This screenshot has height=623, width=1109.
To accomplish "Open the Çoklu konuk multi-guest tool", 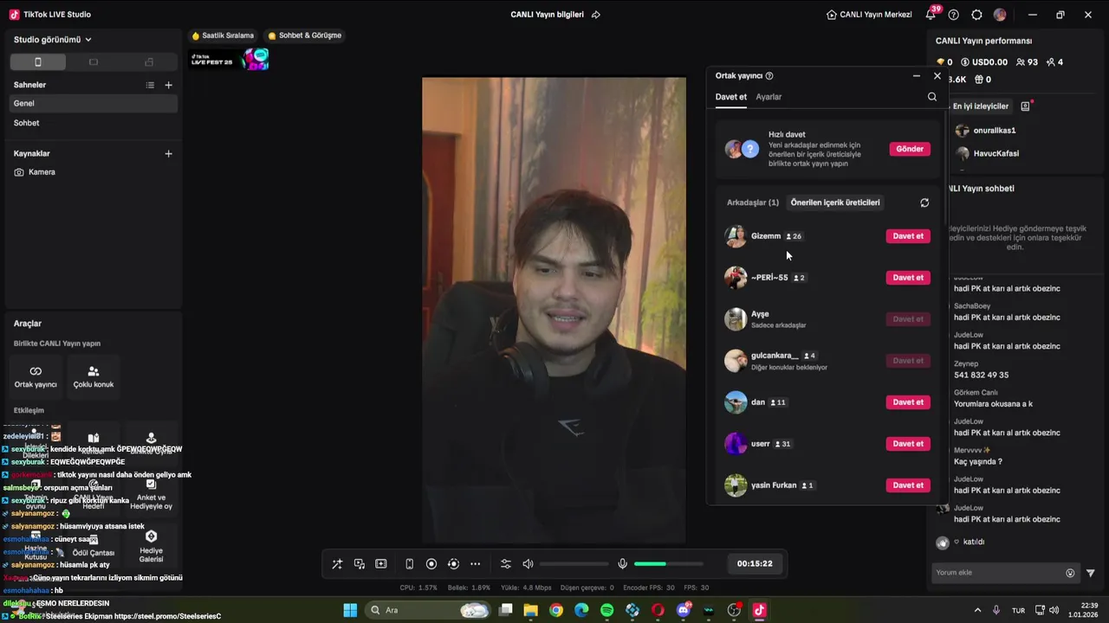I will pyautogui.click(x=94, y=376).
